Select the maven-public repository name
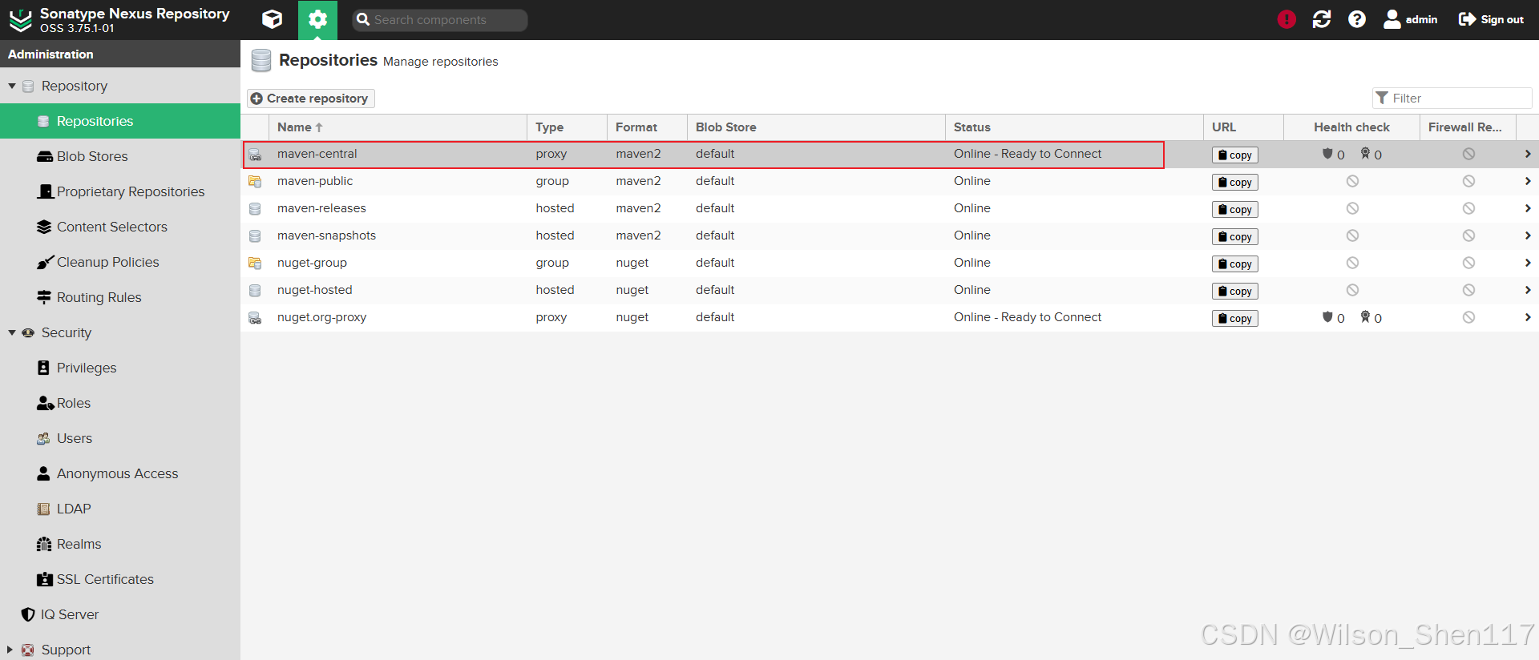The width and height of the screenshot is (1539, 660). [x=315, y=181]
